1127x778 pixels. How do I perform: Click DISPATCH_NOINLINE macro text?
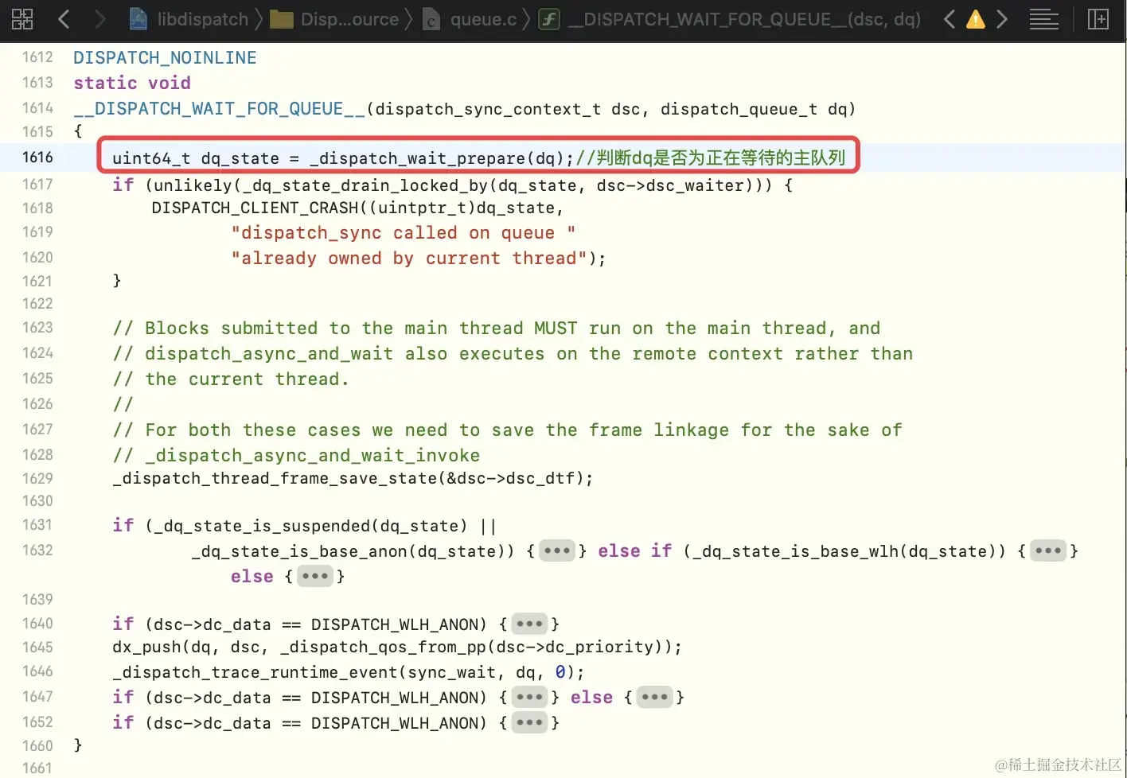tap(165, 57)
